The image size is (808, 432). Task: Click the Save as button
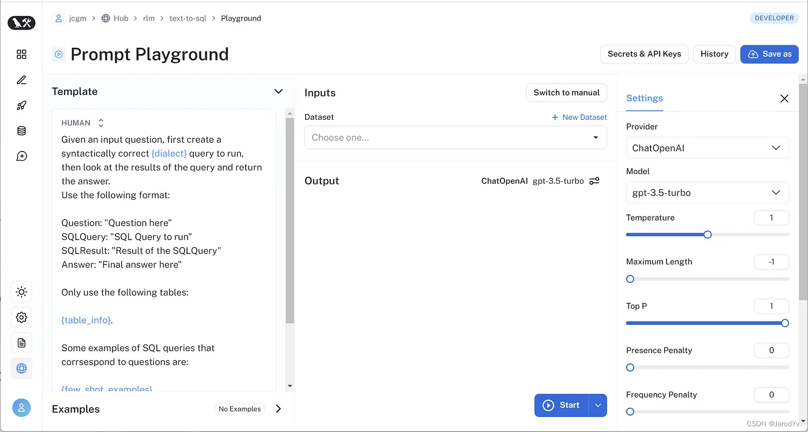point(769,54)
